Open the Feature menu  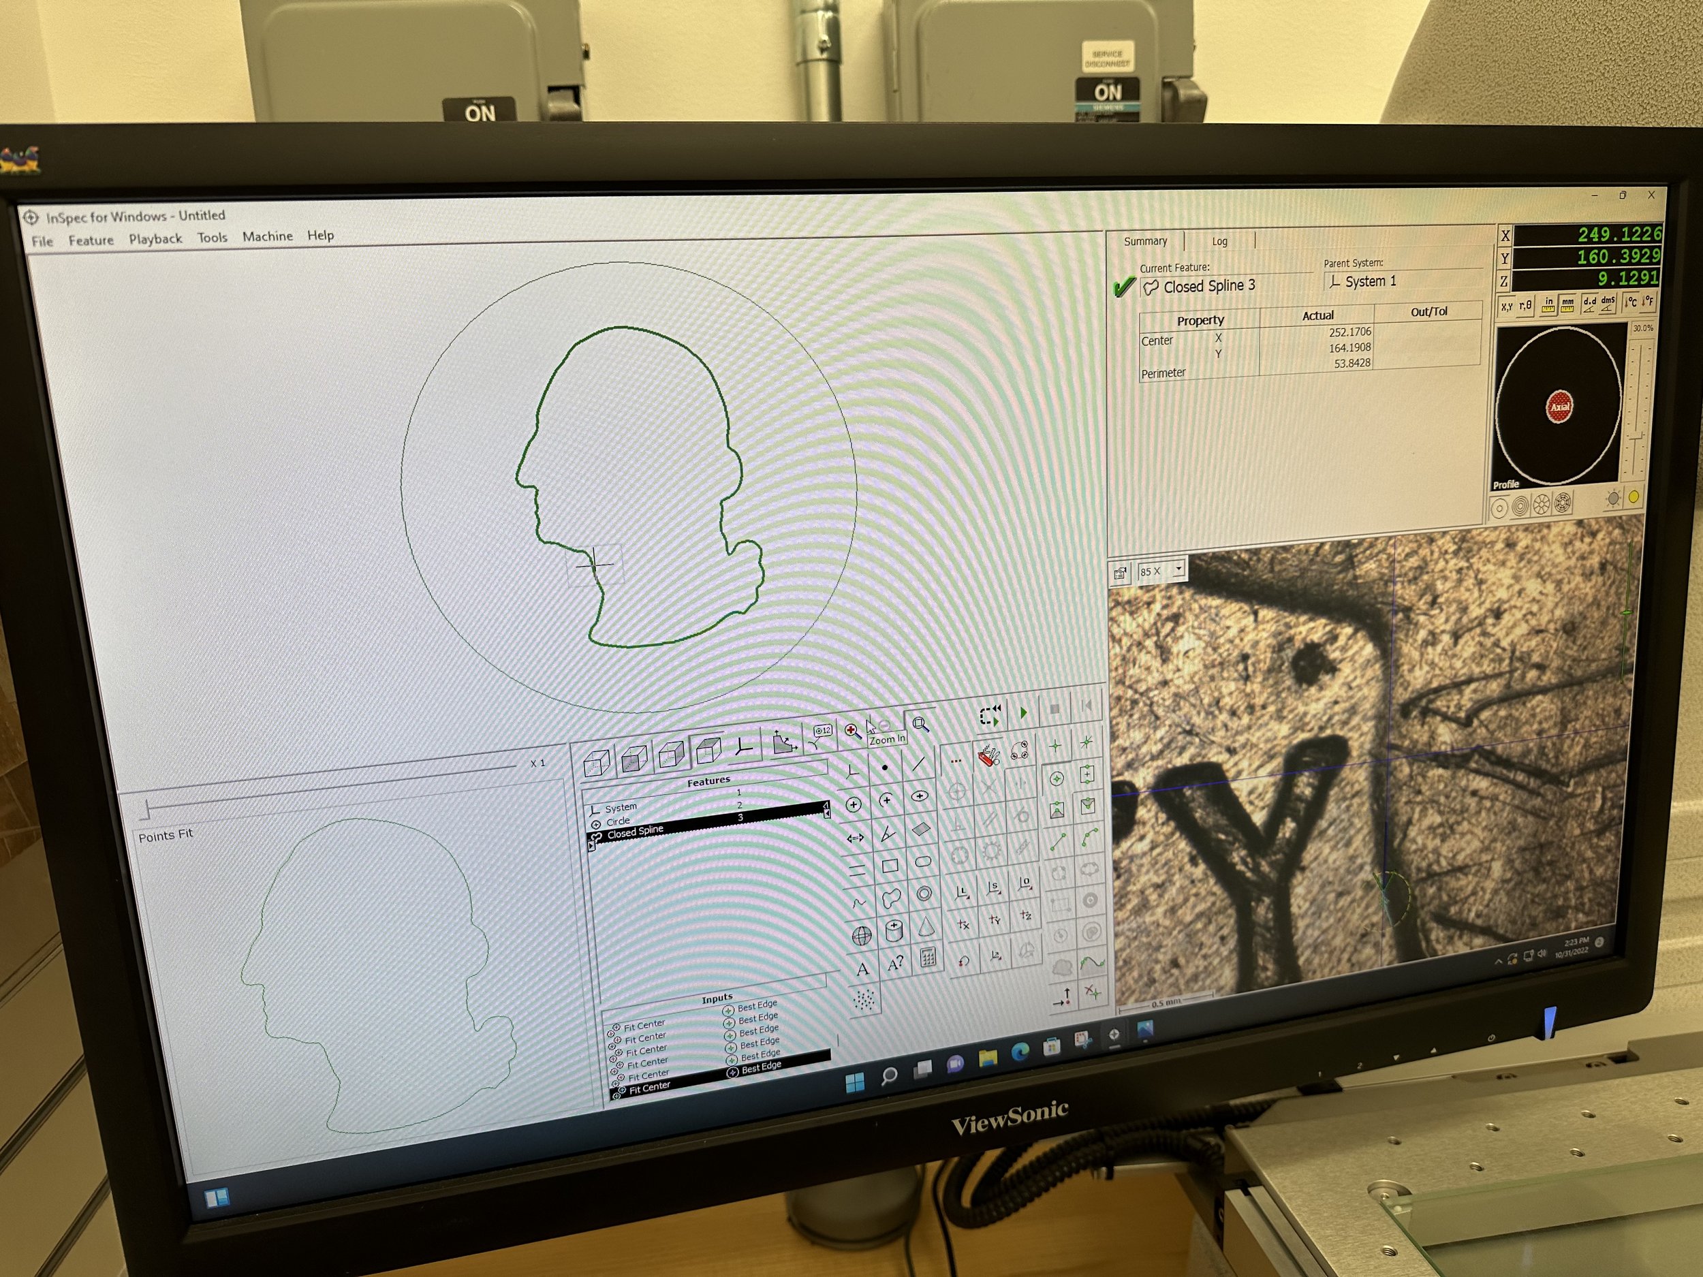click(91, 240)
